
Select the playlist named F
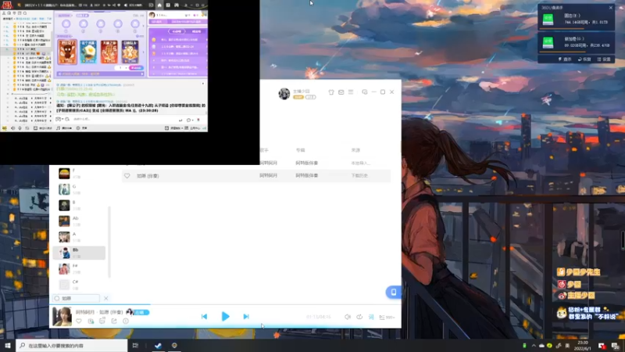(x=79, y=173)
